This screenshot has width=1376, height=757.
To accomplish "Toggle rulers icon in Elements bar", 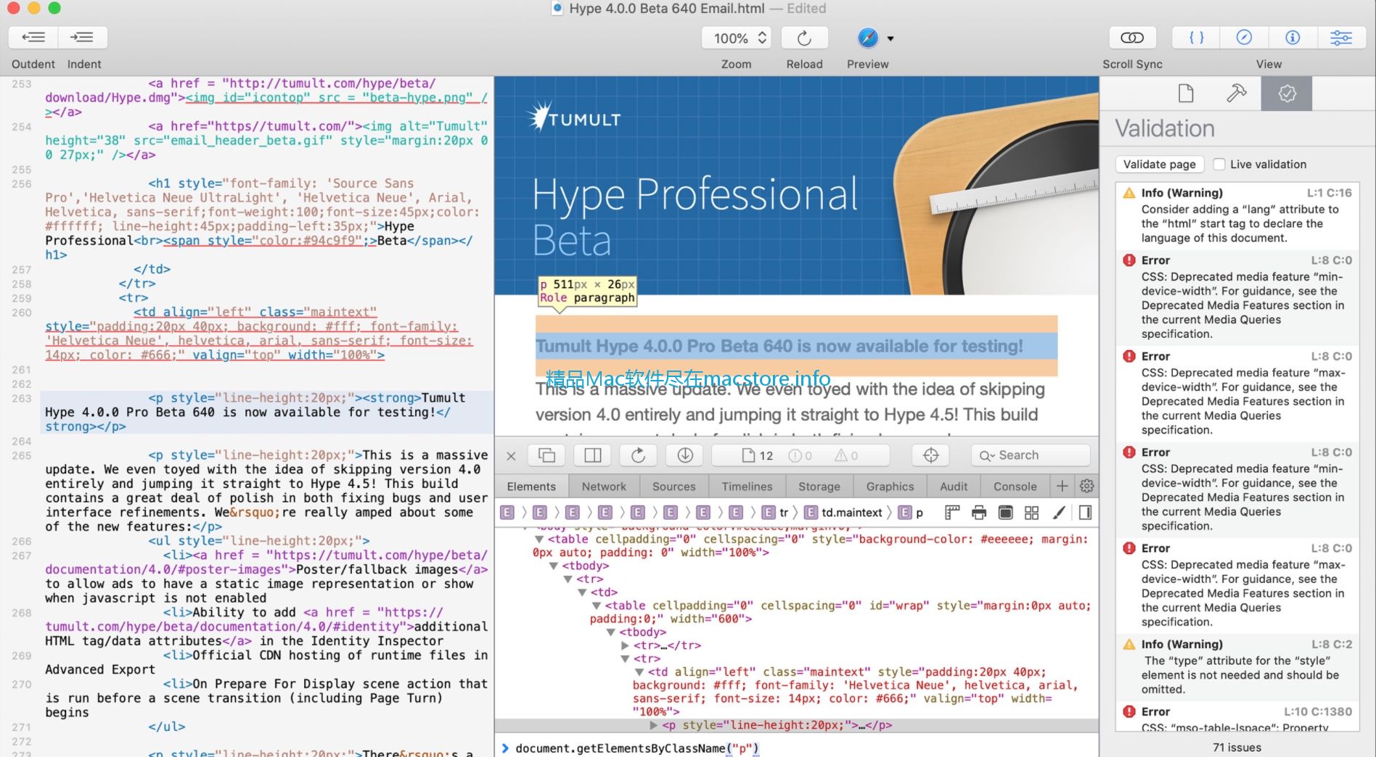I will click(952, 513).
